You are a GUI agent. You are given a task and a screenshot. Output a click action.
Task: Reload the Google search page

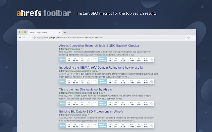(x=29, y=38)
